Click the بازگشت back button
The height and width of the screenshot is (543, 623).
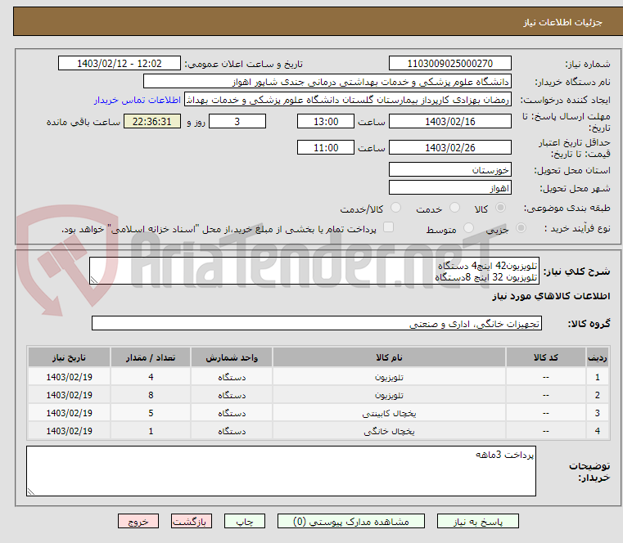click(x=191, y=521)
